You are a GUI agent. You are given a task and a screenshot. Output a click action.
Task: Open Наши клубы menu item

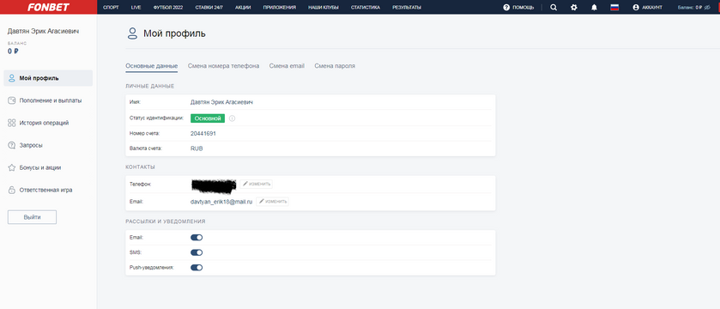324,8
